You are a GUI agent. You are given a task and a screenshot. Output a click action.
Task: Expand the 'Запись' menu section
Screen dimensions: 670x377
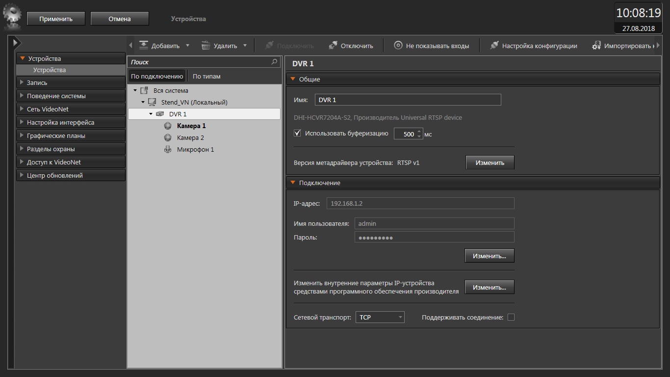[x=71, y=82]
